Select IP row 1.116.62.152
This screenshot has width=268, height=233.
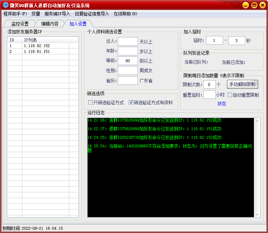click(43, 46)
